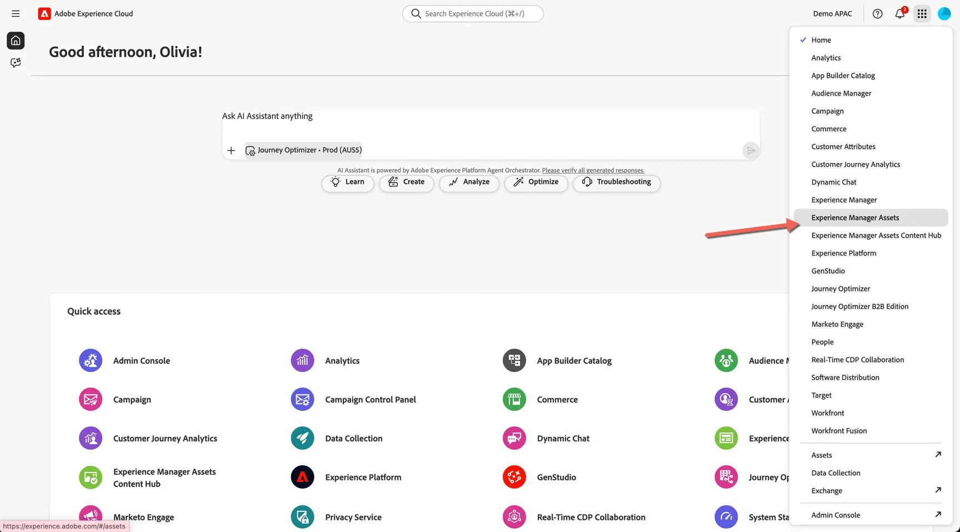The width and height of the screenshot is (960, 532).
Task: Open Admin Console quick access icon
Action: coord(91,360)
